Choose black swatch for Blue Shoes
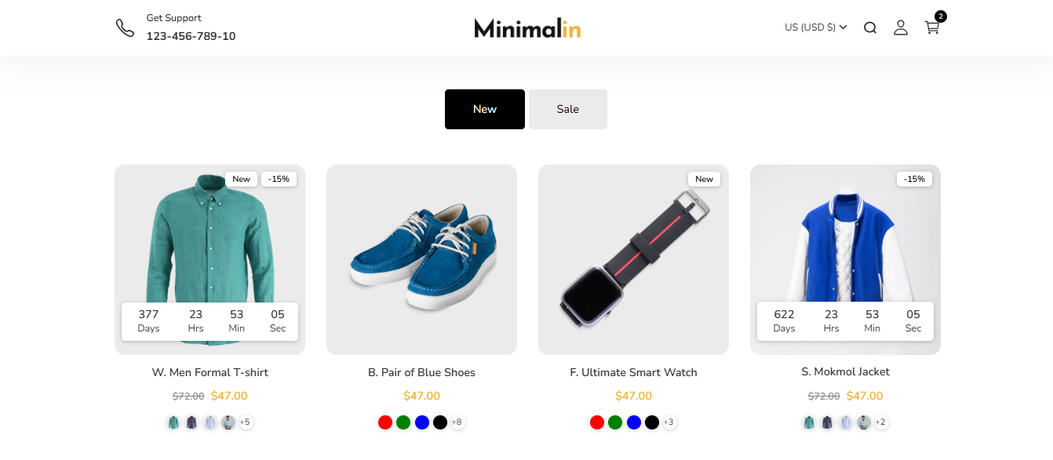The image size is (1053, 460). point(440,422)
